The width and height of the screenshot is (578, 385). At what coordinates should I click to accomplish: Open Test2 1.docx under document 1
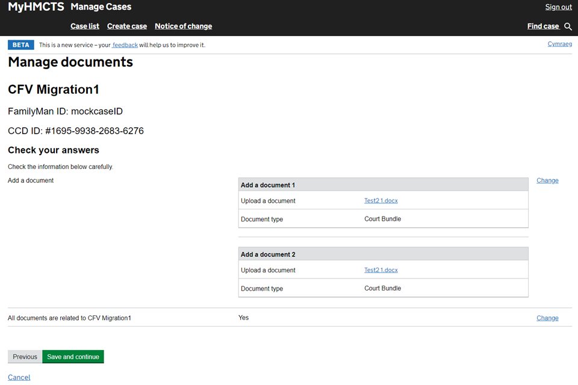[381, 201]
